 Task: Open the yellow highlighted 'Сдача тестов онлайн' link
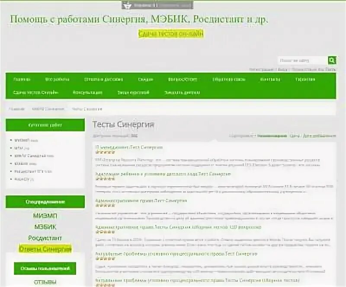pyautogui.click(x=171, y=34)
